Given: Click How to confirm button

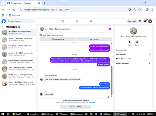Looking at the screenshot, I should tap(76, 107).
